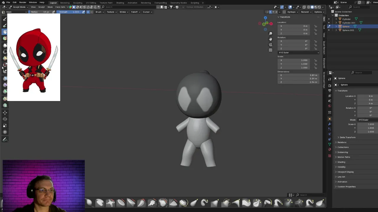Viewport: 378px width, 212px height.
Task: Open the View Layer properties tab icon
Action: click(x=330, y=96)
